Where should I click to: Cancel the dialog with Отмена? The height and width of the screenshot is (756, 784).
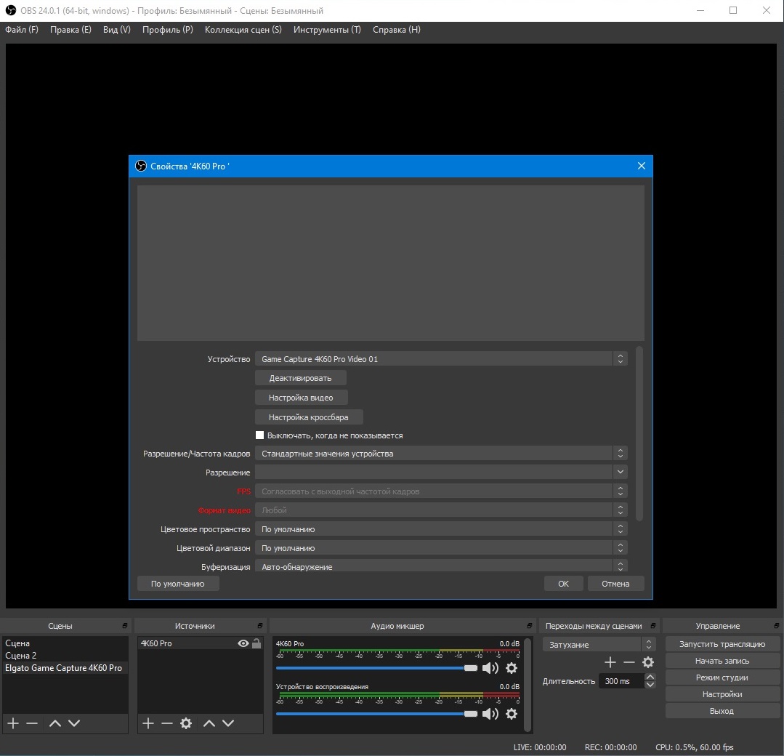click(x=615, y=584)
